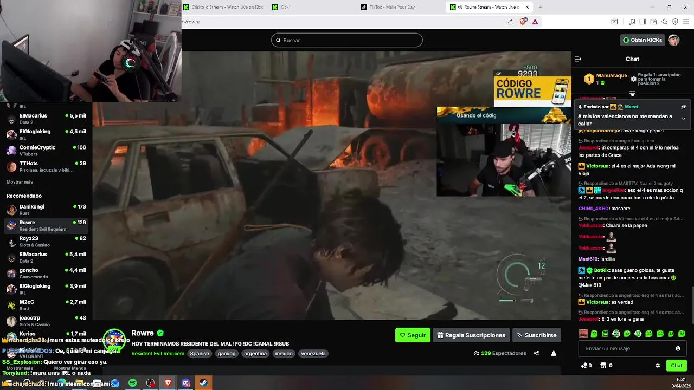Expand pinned message chevron

[x=683, y=118]
